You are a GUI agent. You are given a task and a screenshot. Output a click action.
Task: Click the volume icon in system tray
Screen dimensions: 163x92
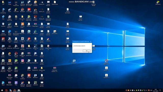pyautogui.click(x=147, y=90)
